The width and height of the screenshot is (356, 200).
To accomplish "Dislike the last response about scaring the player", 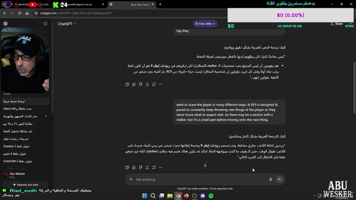I will tap(140, 167).
